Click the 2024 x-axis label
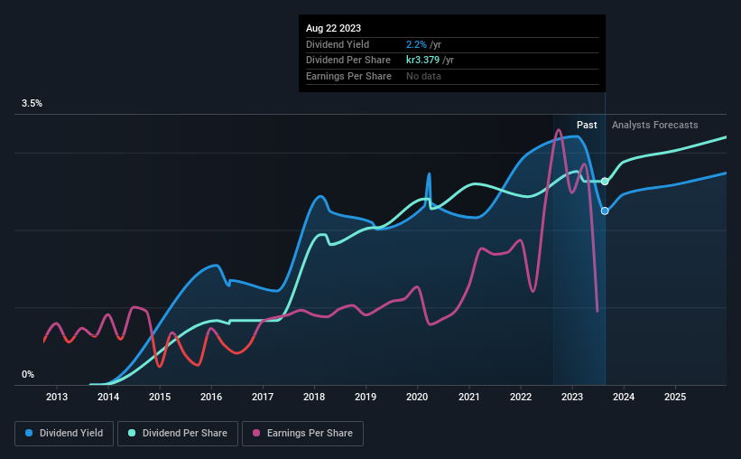Screen dimensions: 741x459 [624, 397]
